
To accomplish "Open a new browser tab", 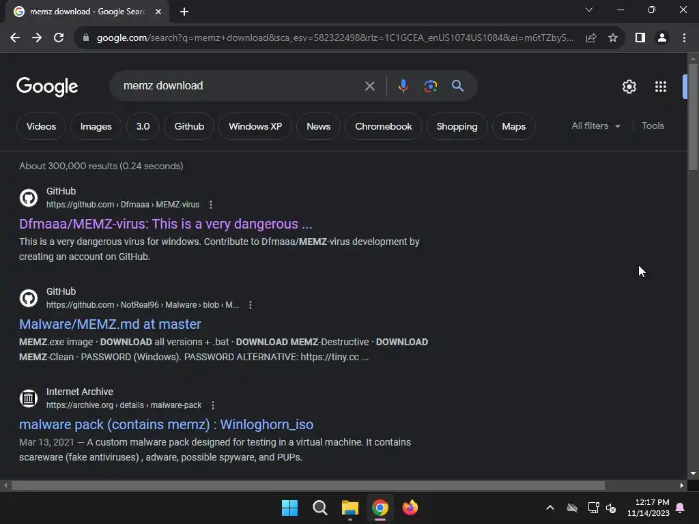I will click(x=184, y=12).
